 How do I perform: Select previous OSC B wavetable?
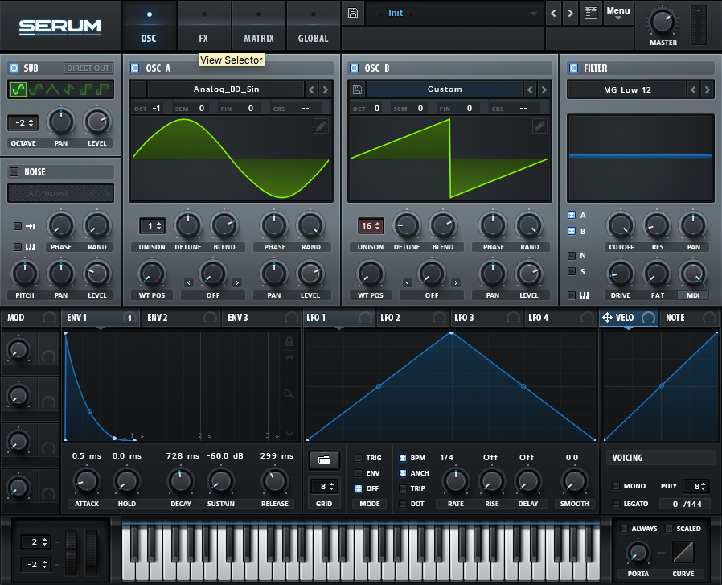530,89
